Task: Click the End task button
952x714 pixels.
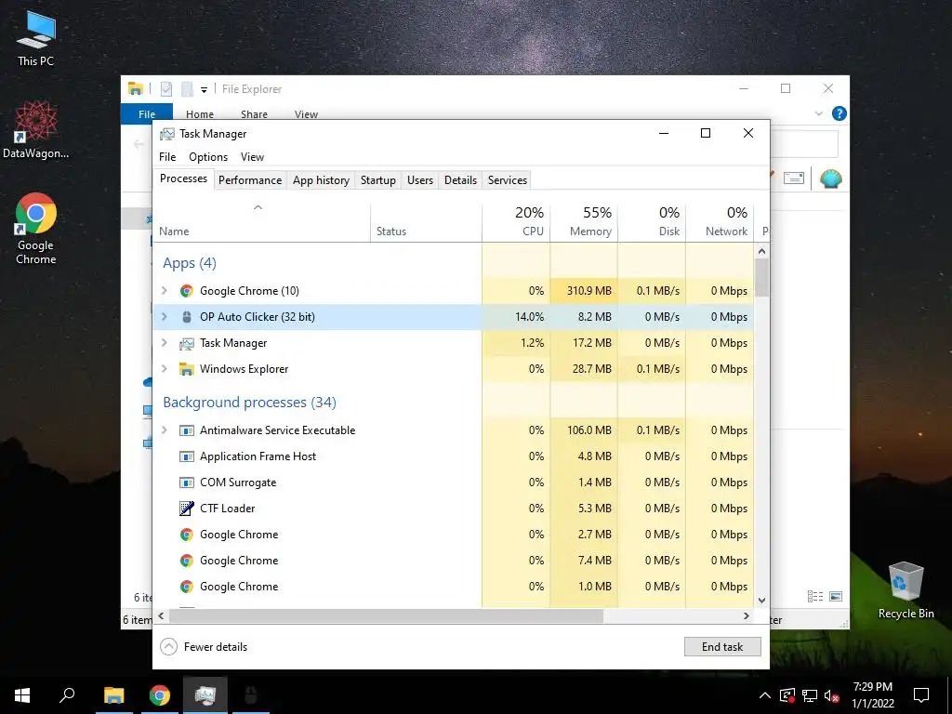Action: pos(722,647)
